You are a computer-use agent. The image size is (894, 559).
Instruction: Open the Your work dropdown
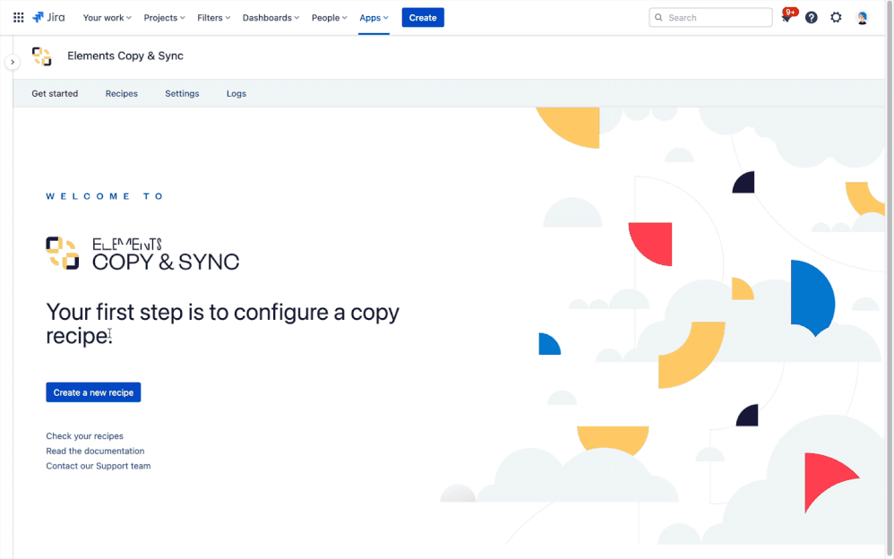(107, 18)
